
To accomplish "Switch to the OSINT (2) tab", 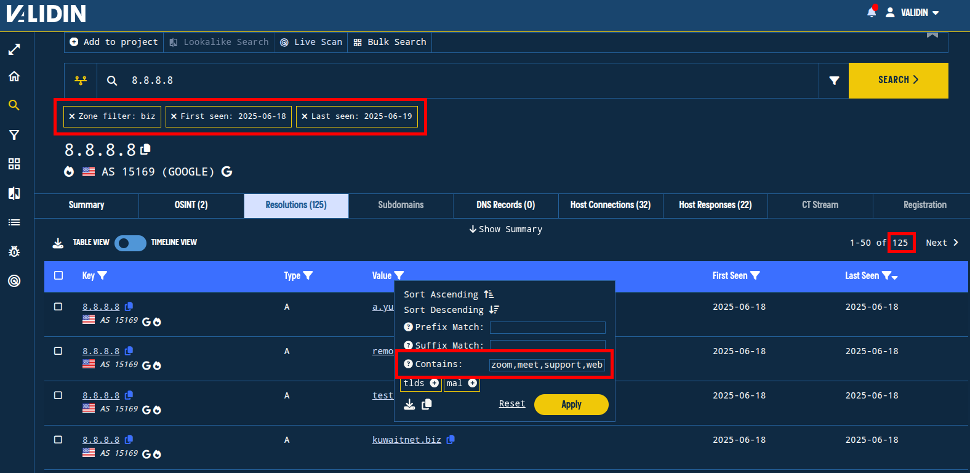I will tap(191, 205).
